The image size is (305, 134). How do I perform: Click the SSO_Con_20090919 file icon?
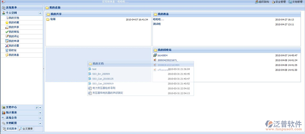[90, 84]
